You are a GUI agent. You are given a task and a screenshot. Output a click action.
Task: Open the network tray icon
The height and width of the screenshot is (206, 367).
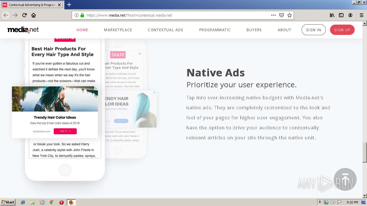point(326,202)
